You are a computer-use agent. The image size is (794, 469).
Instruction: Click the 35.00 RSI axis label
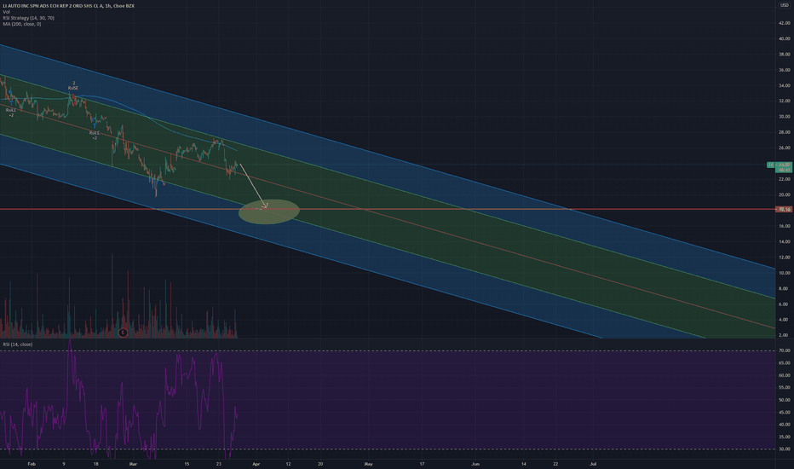point(785,437)
